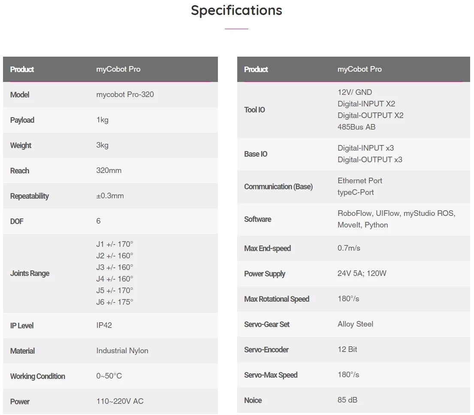Select the mycobot Pro-320 model value
The width and height of the screenshot is (474, 415).
point(125,94)
